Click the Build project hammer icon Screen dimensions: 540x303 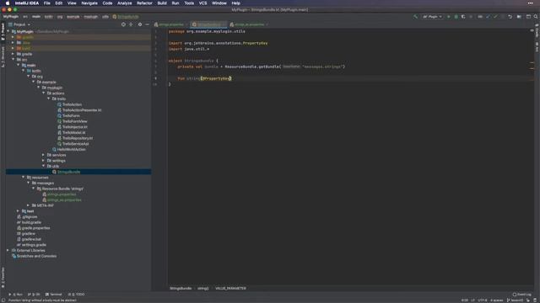point(416,17)
